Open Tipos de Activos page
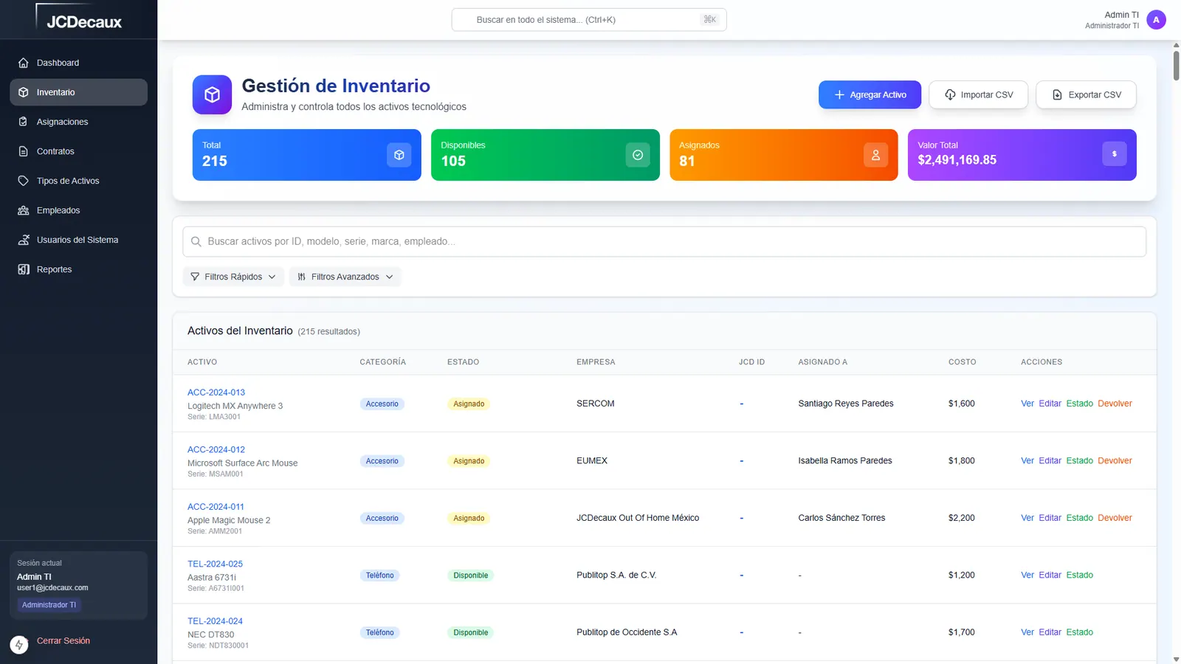 [78, 181]
